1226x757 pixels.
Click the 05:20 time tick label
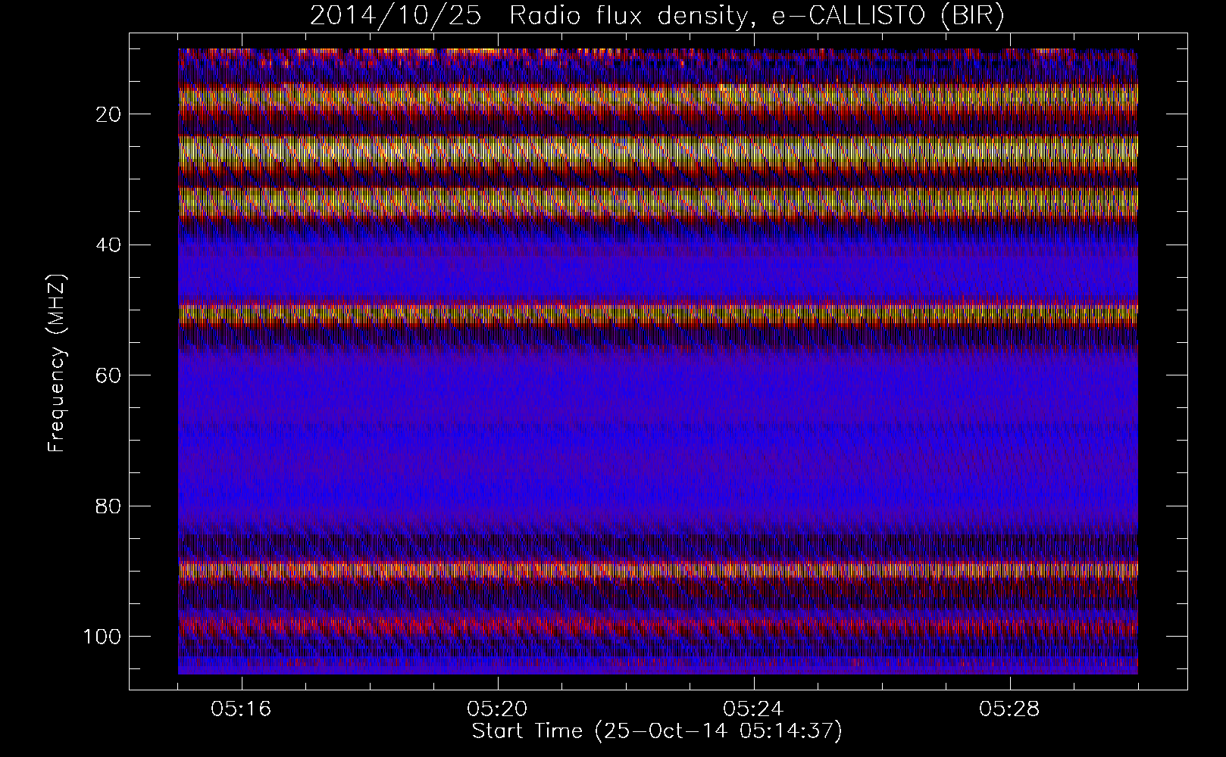coord(498,709)
